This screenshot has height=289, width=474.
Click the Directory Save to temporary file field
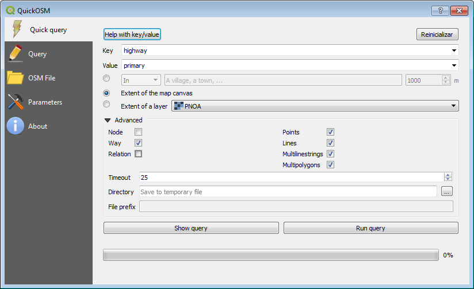point(288,191)
